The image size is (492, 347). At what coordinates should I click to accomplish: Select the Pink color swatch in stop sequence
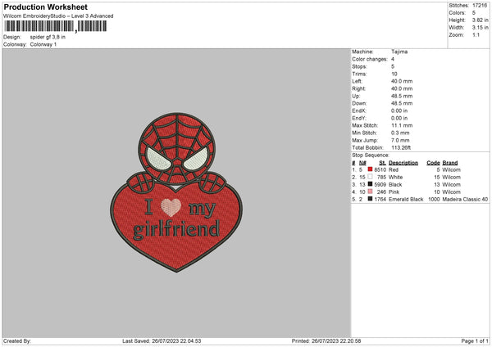click(x=371, y=192)
